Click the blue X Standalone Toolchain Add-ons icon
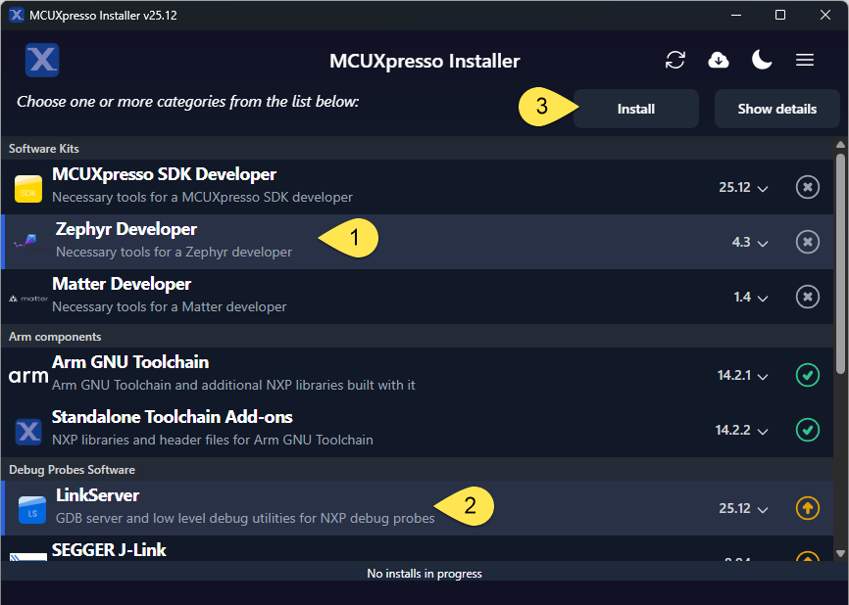Screen dimensions: 849x605 pyautogui.click(x=27, y=429)
